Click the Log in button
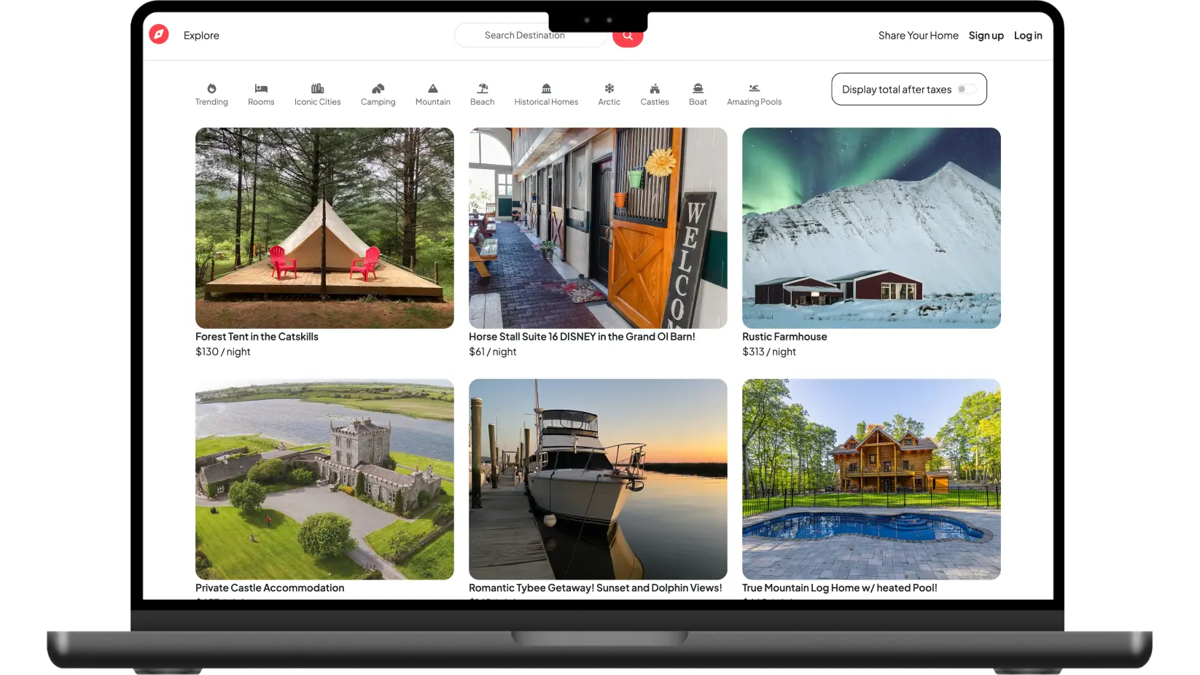 coord(1028,36)
